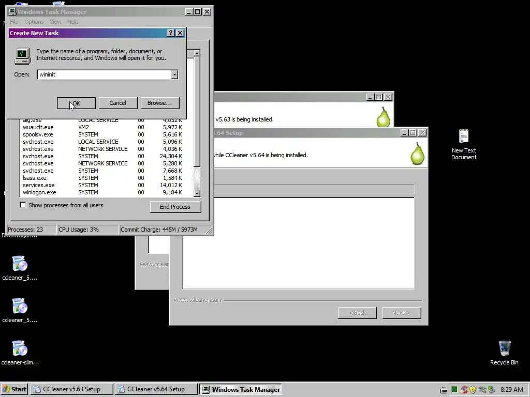
Task: Confirm the new task with OK
Action: [x=76, y=103]
